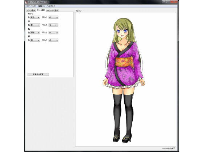Open the 編集(E) menu
The width and height of the screenshot is (203, 152).
coord(41,6)
